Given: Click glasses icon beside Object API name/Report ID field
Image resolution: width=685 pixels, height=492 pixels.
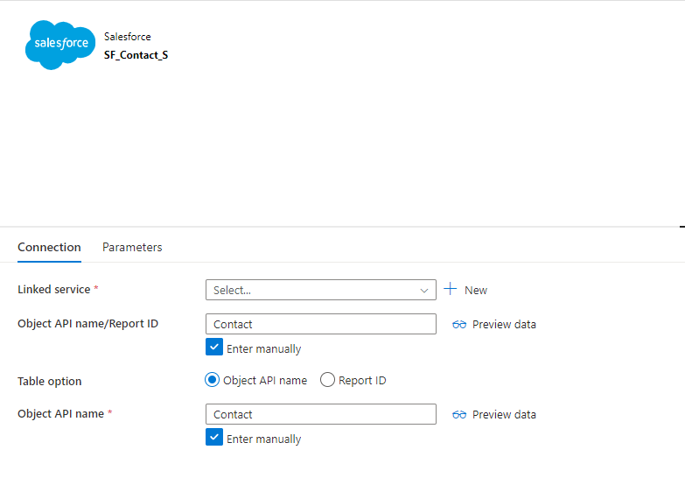Looking at the screenshot, I should tap(459, 325).
